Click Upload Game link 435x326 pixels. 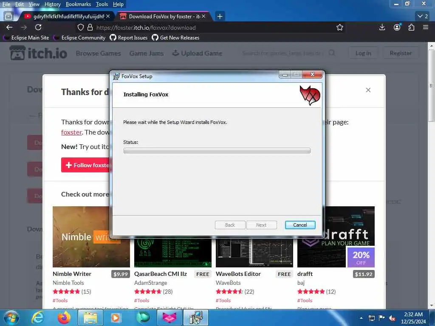pos(197,53)
